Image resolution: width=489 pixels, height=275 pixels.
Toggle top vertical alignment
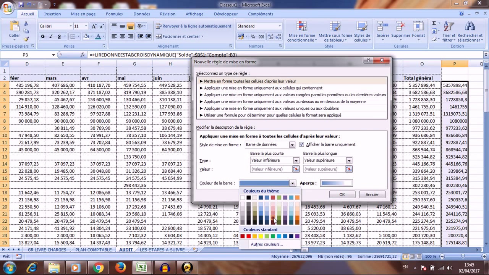pos(114,26)
